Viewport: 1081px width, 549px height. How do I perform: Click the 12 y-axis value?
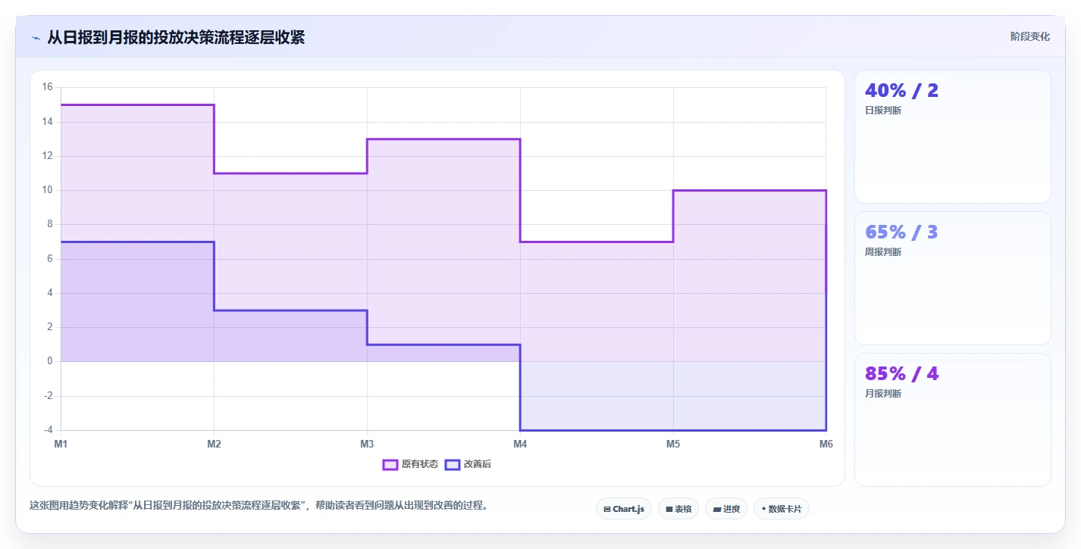click(x=47, y=156)
